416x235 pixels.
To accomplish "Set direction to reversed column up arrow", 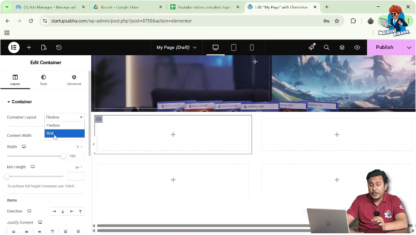I will pos(80,212).
